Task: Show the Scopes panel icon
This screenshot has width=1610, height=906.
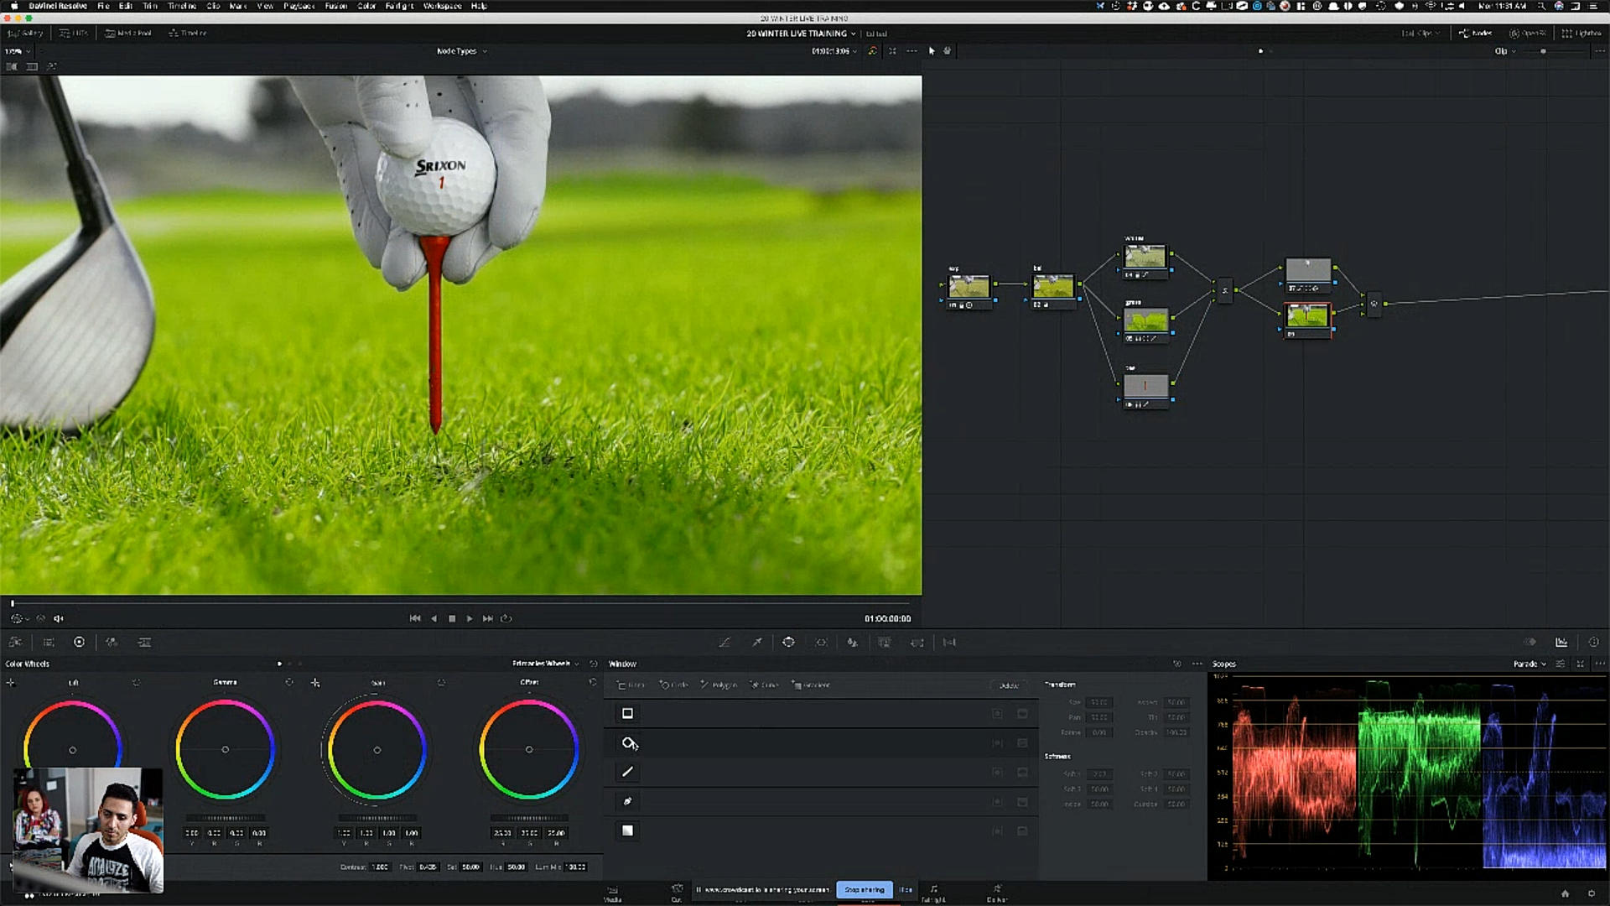Action: pyautogui.click(x=1561, y=643)
